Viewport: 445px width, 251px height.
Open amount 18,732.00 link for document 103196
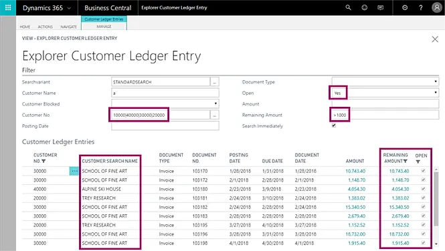click(355, 234)
